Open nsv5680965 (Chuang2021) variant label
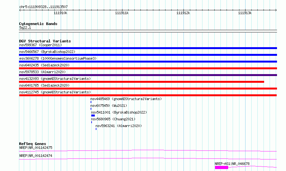The height and width of the screenshot is (171, 286). pos(113,119)
